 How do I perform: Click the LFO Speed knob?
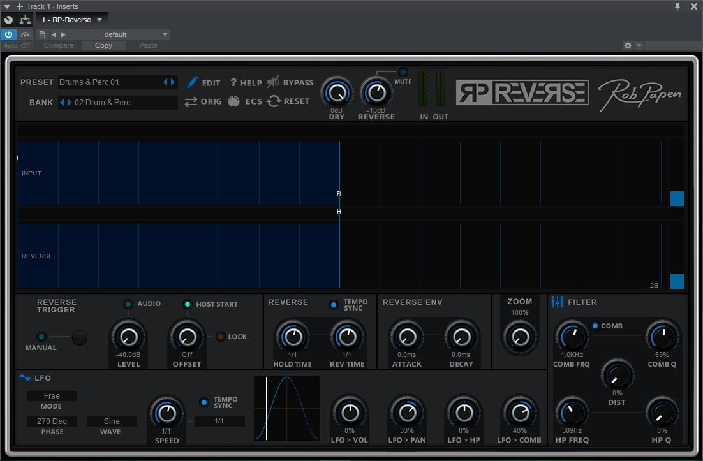pos(166,413)
